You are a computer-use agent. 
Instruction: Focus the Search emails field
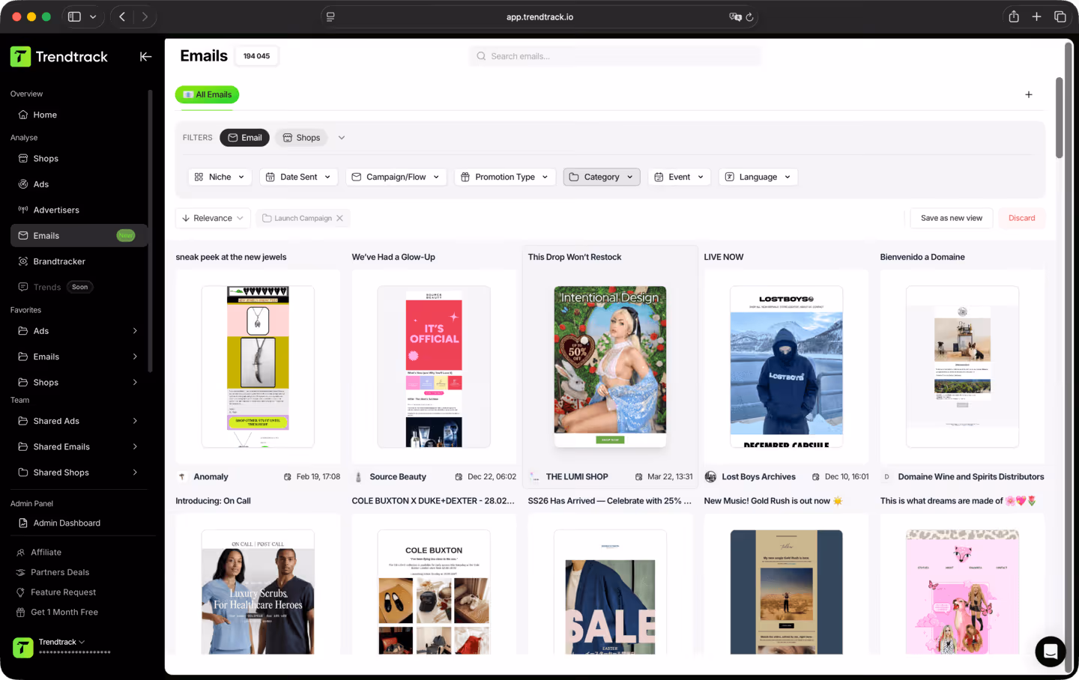click(615, 56)
